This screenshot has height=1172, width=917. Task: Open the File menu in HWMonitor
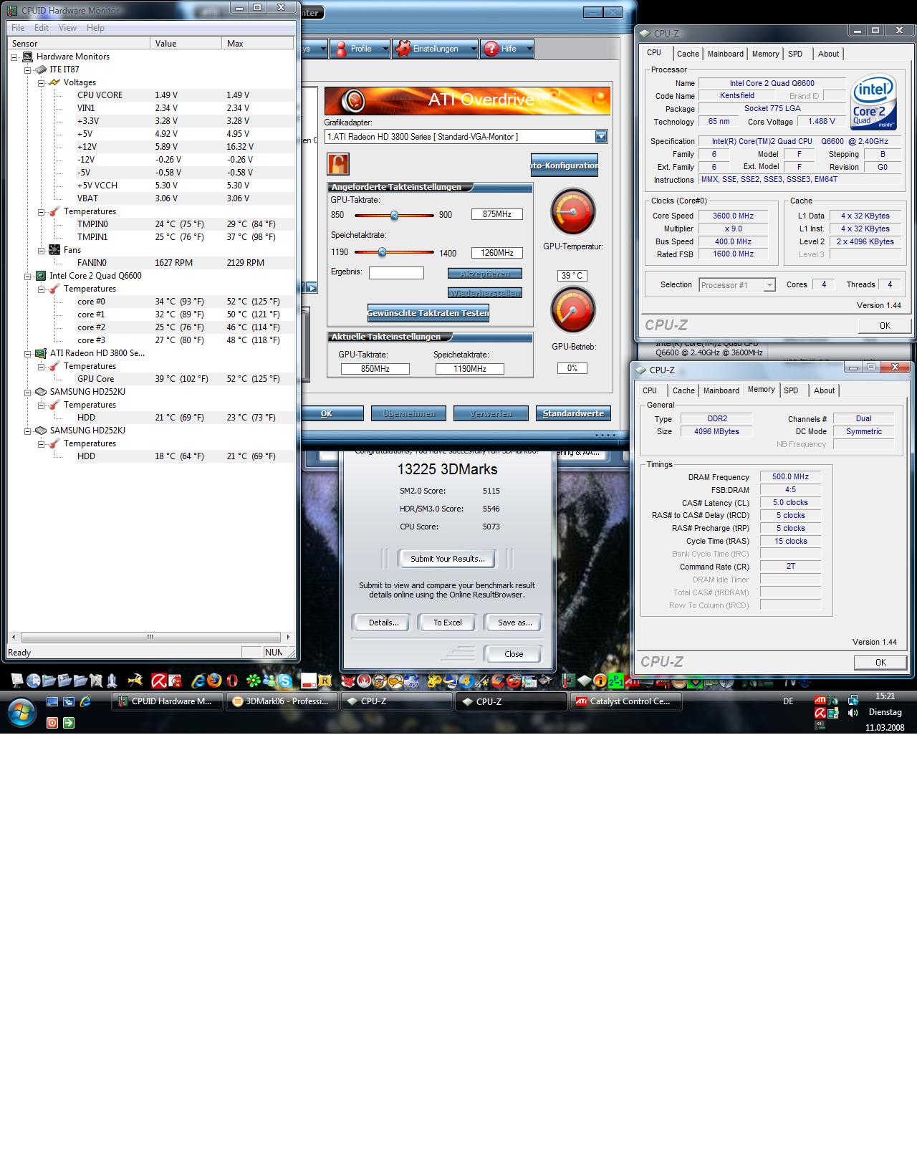point(18,28)
